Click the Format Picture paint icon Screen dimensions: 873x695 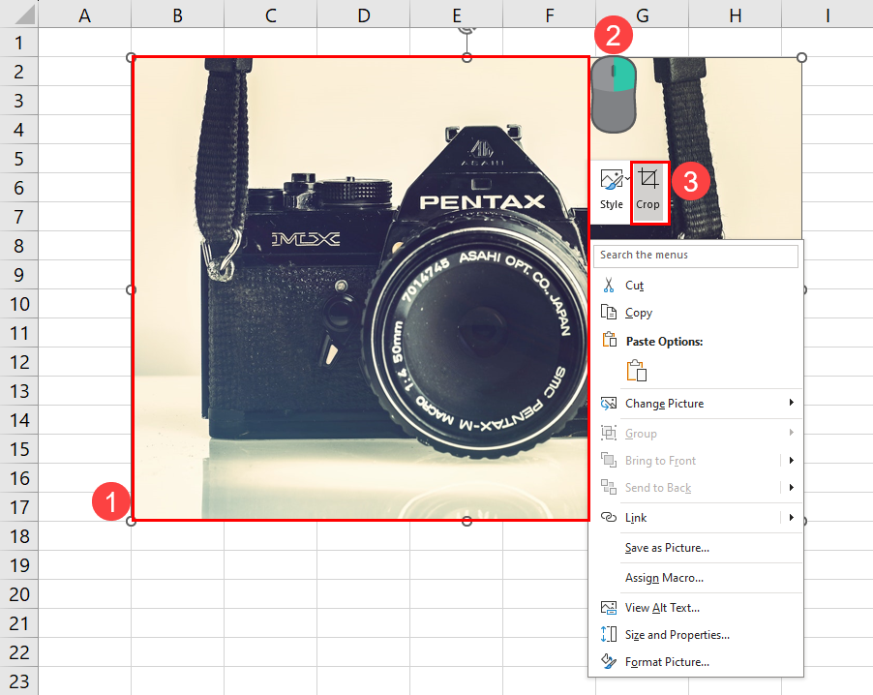coord(609,661)
